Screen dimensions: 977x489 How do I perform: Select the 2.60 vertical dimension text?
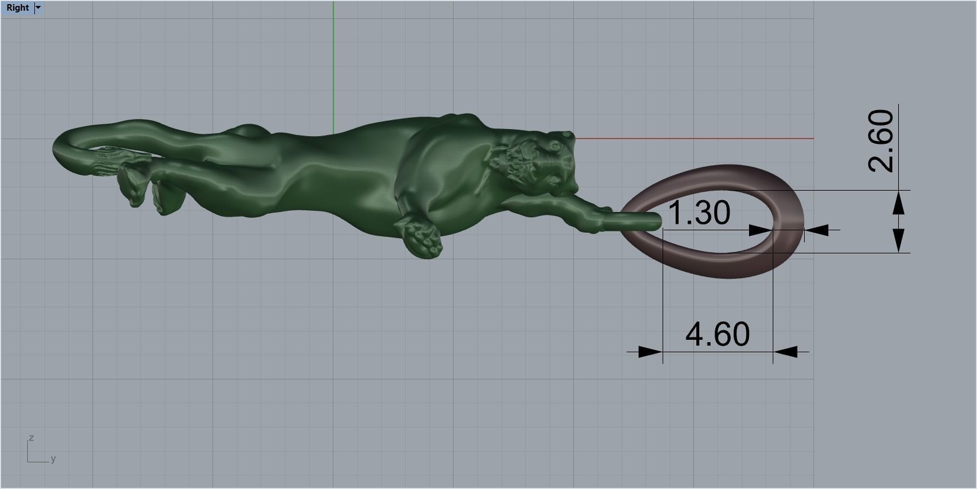880,141
